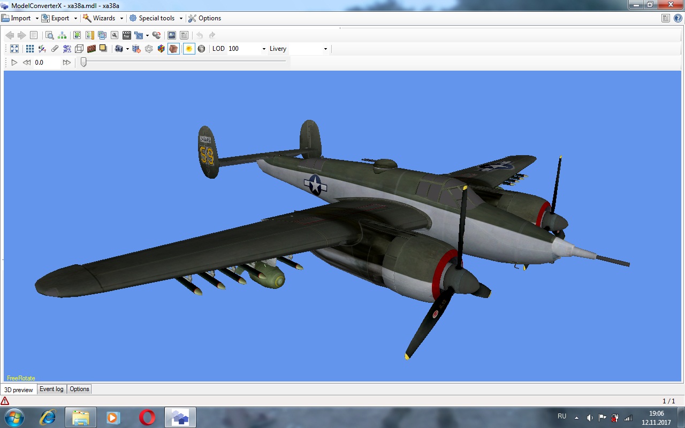Click the magnifier object information icon
Image resolution: width=685 pixels, height=428 pixels.
[49, 35]
